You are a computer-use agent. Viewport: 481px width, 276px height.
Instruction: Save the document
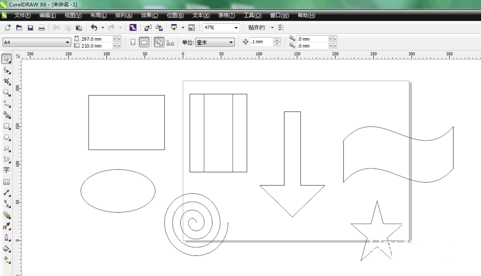pos(30,27)
